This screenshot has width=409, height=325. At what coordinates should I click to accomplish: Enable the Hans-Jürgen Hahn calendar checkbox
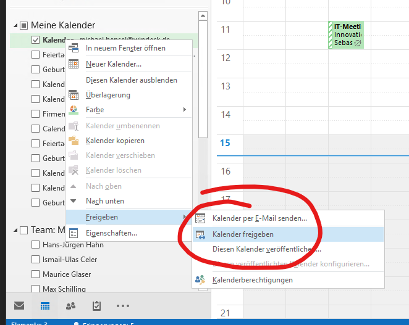pos(36,244)
